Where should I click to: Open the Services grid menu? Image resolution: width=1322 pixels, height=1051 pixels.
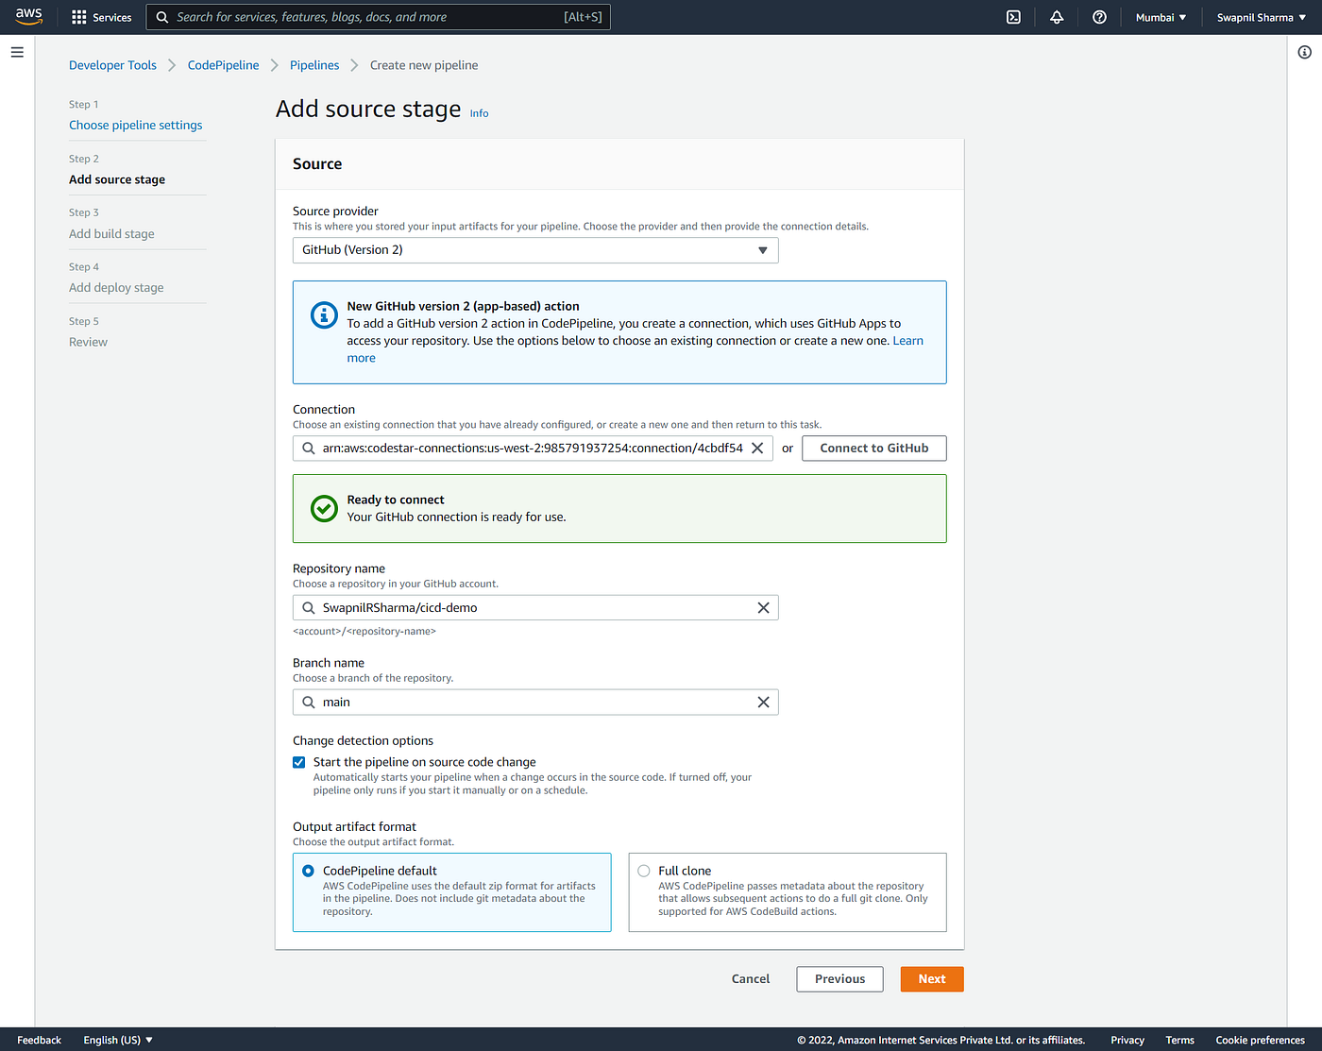(101, 17)
